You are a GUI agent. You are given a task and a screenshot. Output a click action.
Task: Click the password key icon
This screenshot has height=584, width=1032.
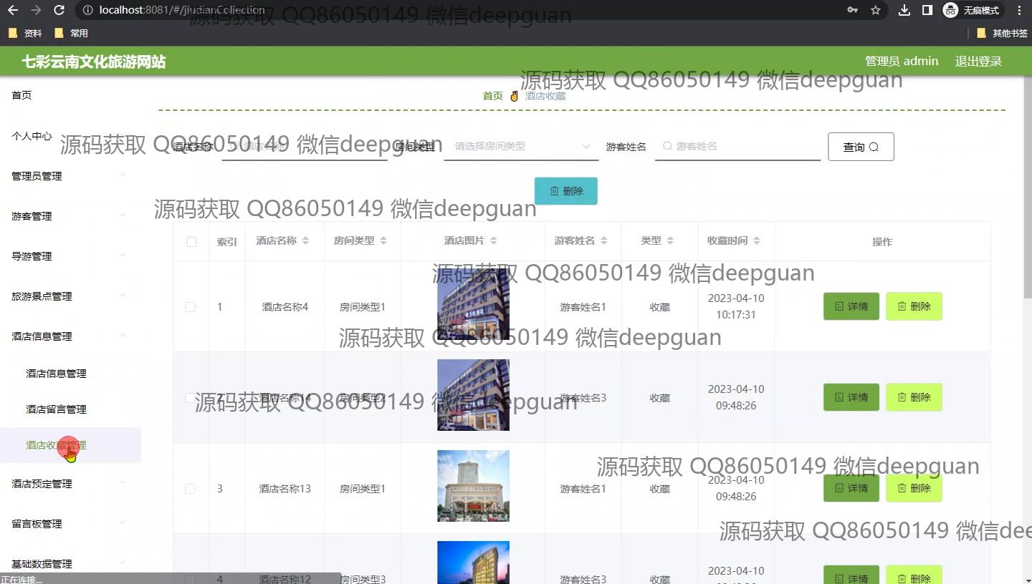(852, 10)
